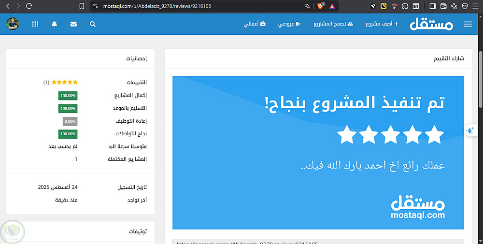Image resolution: width=483 pixels, height=244 pixels.
Task: Open the Leo AI sparkle icon
Action: pos(454,6)
